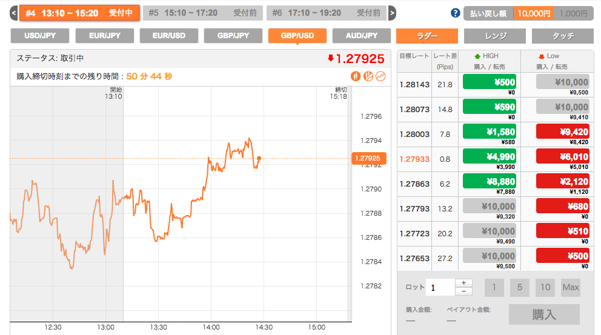Viewport: 601px width, 335px height.
Task: Decrease lot with minus stepper
Action: tap(463, 291)
